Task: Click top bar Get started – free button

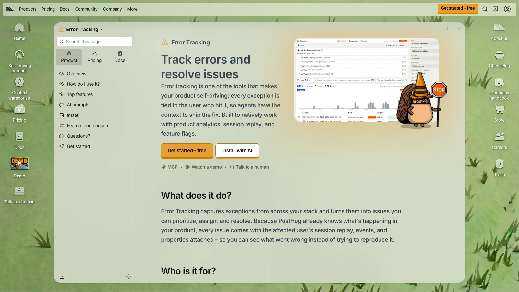Action: click(x=458, y=8)
